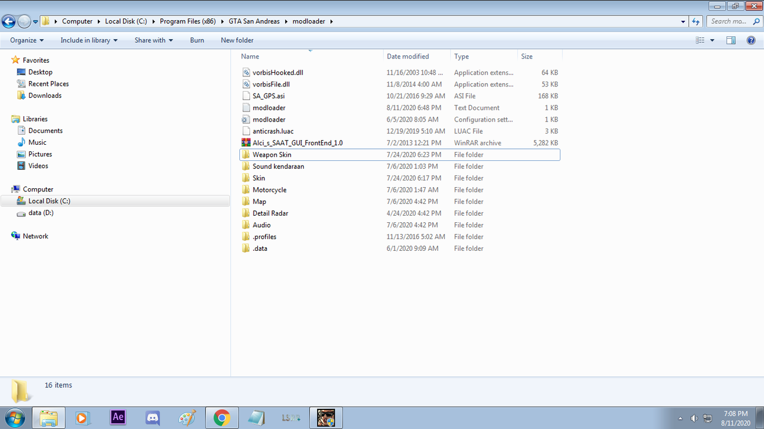Select the Detail Radar folder name
Image resolution: width=764 pixels, height=429 pixels.
(x=270, y=213)
